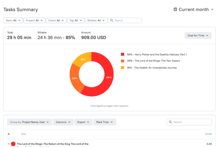Click the 16% yellow donut segment

(x=83, y=59)
